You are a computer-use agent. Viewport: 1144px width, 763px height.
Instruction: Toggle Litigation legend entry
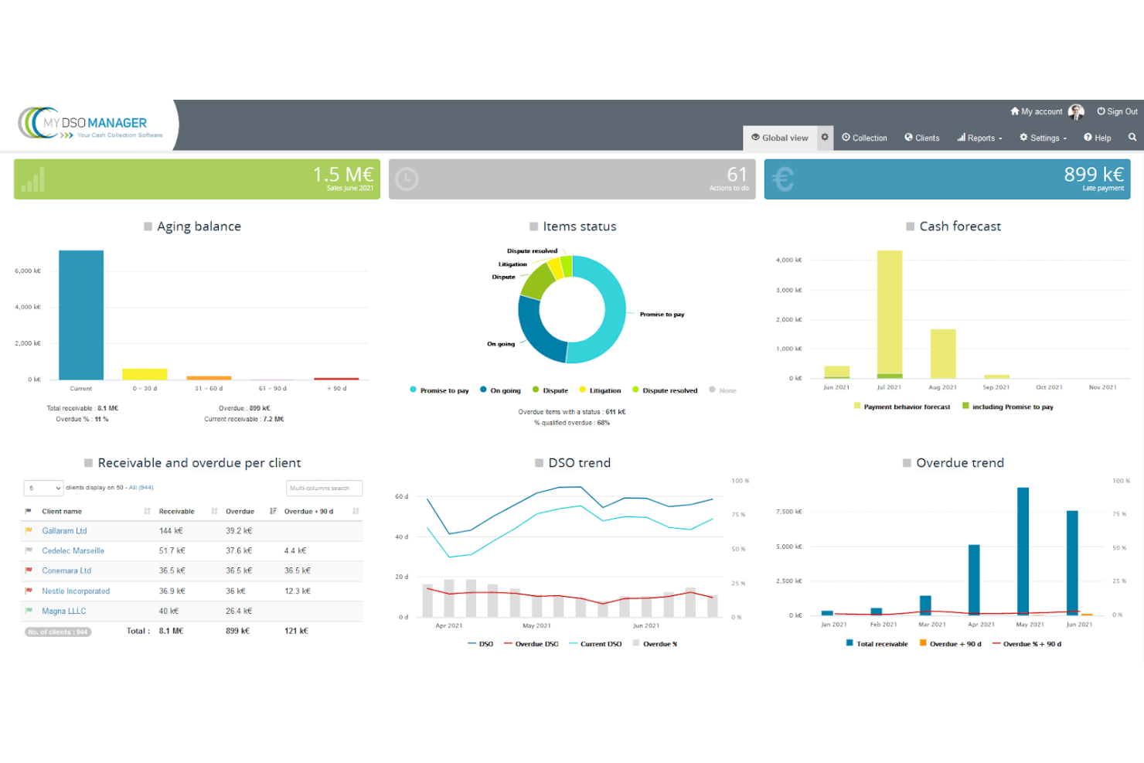click(x=600, y=390)
